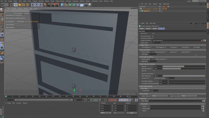Toggle the Z axis lock
The width and height of the screenshot is (209, 118).
pyautogui.click(x=40, y=5)
